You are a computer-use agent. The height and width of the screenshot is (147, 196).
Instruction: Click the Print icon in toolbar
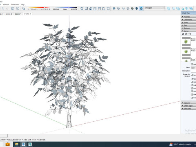[x=13, y=9]
